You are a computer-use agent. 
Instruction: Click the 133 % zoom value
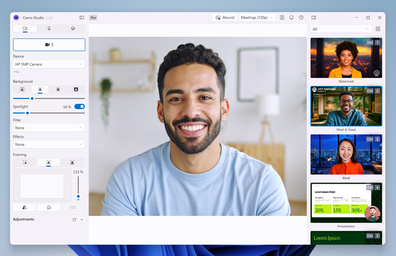(78, 172)
